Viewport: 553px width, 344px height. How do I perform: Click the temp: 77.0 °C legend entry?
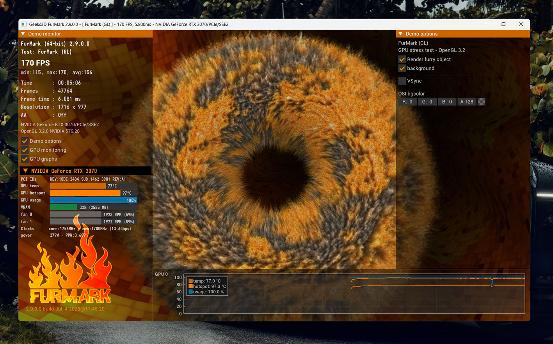coord(204,281)
